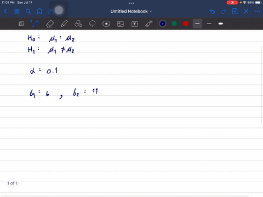Tap the '1 of 1' page indicator

tap(13, 183)
